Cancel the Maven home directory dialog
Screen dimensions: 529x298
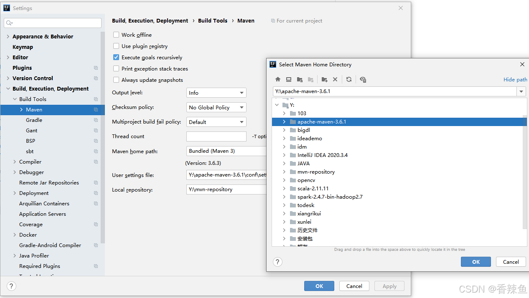pos(511,262)
